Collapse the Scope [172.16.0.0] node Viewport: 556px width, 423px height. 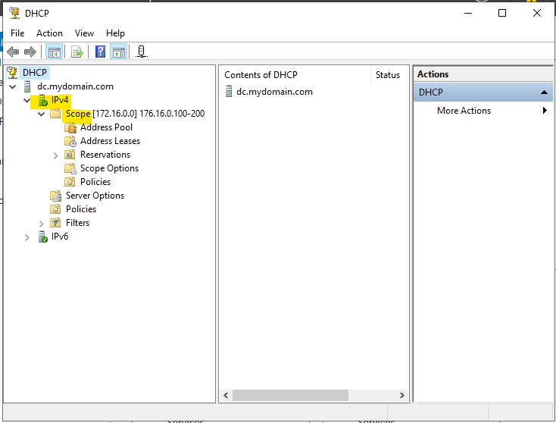coord(42,114)
